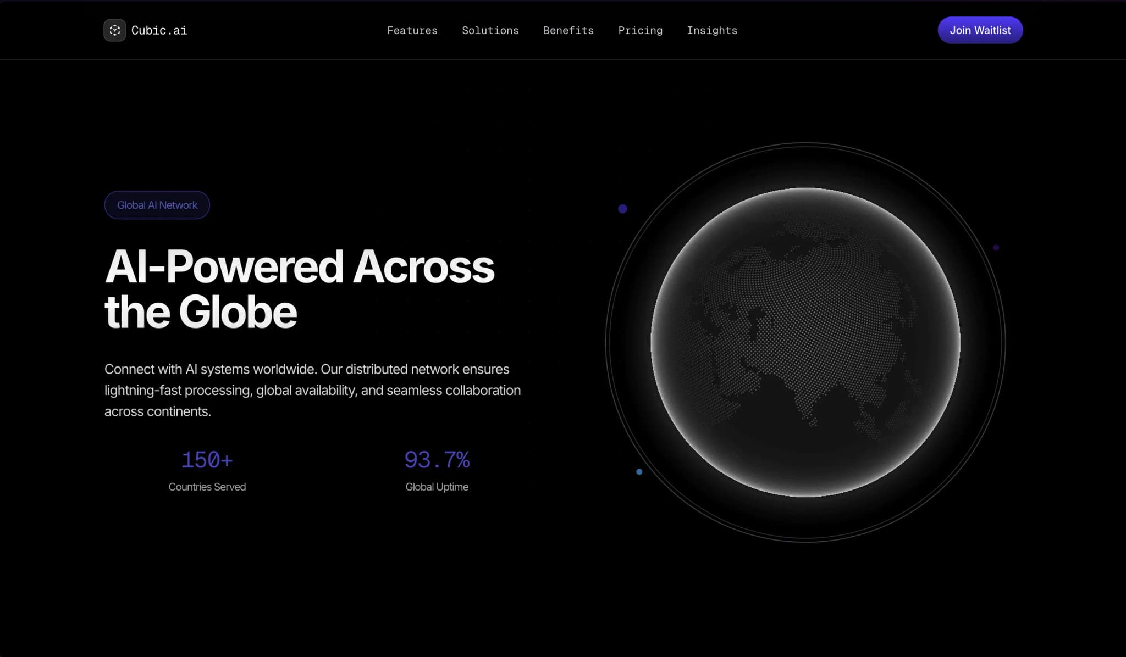Click the Cubic.ai brand name text
The height and width of the screenshot is (657, 1126).
[159, 31]
